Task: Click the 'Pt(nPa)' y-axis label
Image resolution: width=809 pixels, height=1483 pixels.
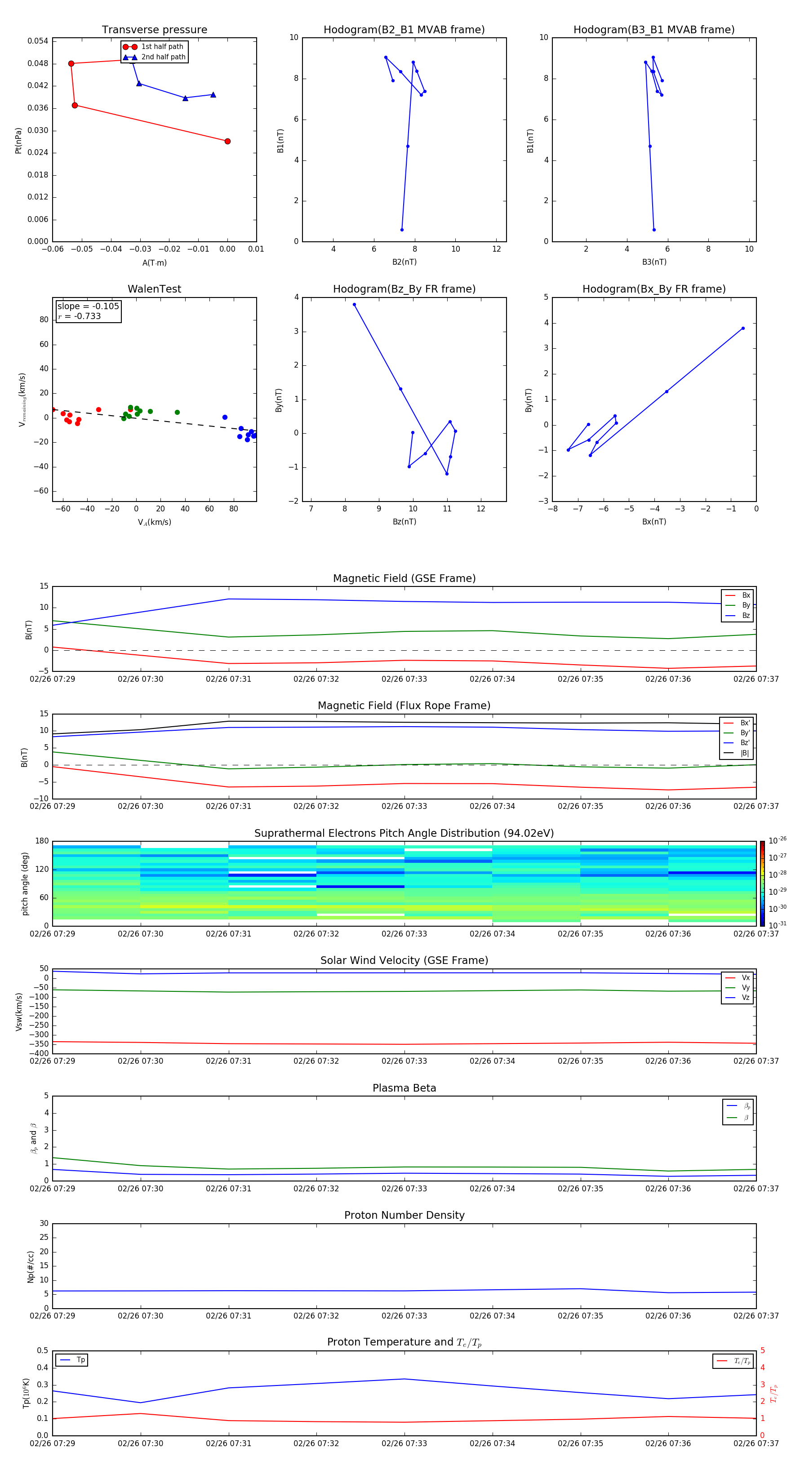Action: 18,140
